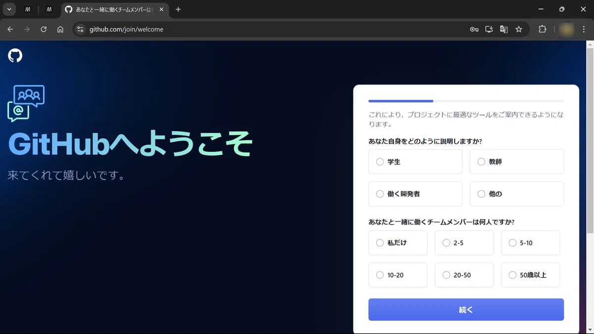Reload the GitHub page
Viewport: 594px width, 334px height.
pos(44,29)
